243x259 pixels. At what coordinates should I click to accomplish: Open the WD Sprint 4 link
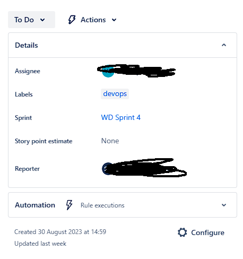pyautogui.click(x=120, y=117)
